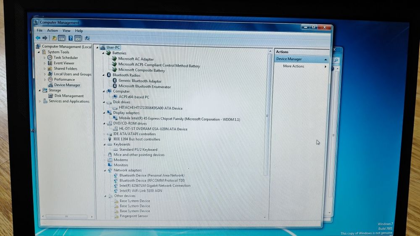420x236 pixels.
Task: Click the Intel WiFi Link 5100 AGN icon
Action: tap(116, 191)
